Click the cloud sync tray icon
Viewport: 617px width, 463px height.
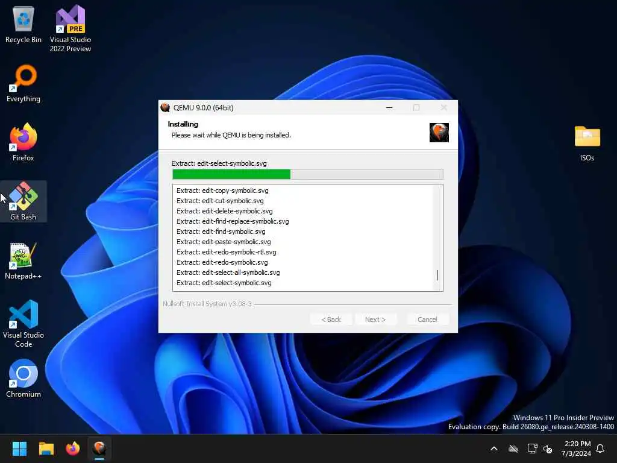click(x=513, y=449)
